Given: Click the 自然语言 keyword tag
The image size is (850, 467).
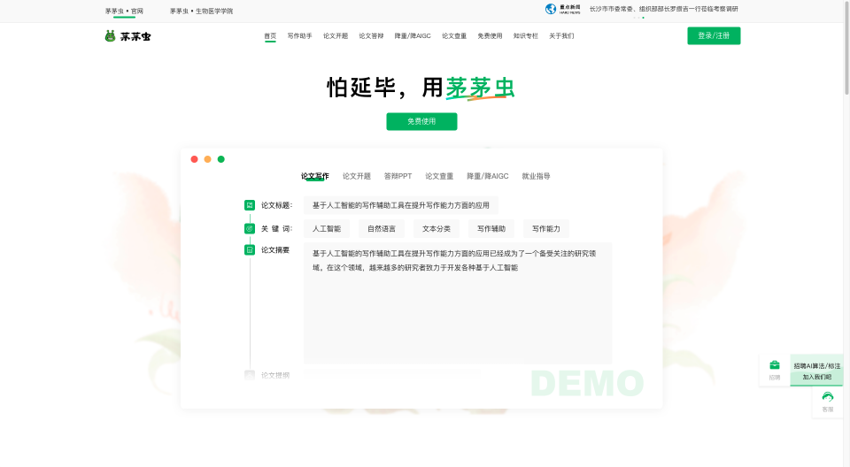Looking at the screenshot, I should point(382,228).
